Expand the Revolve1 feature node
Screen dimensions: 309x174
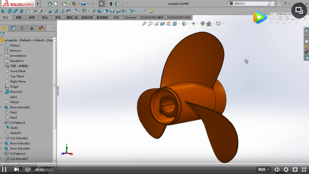2,92
